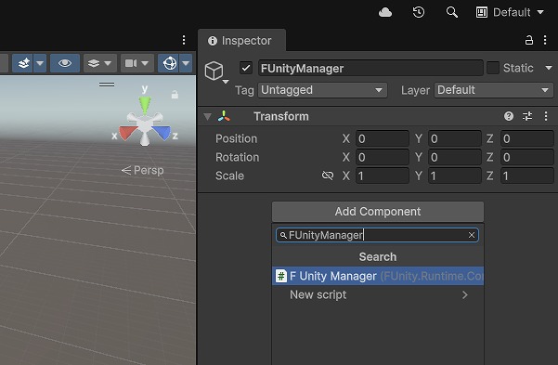Viewport: 558px width, 365px height.
Task: Click Rotation X value field
Action: pyautogui.click(x=383, y=157)
